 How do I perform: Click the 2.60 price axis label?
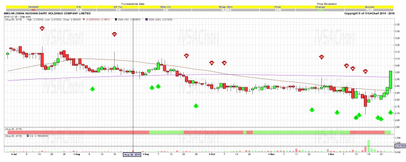397,127
